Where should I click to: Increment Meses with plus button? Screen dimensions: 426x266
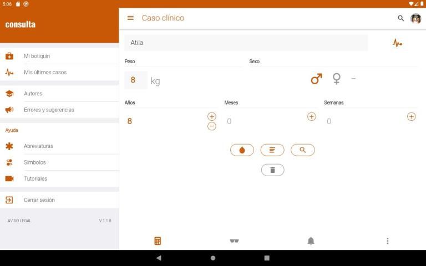point(312,116)
